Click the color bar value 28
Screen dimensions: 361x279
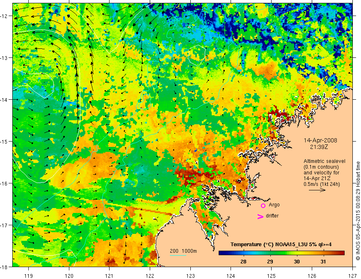[x=243, y=261]
